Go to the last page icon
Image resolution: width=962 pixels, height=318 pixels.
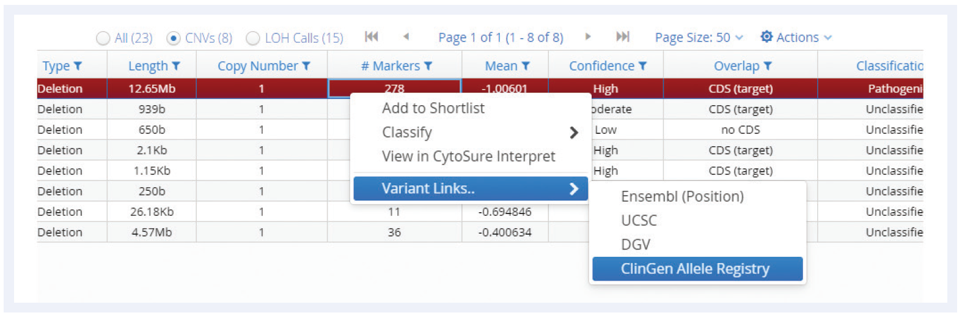click(622, 37)
